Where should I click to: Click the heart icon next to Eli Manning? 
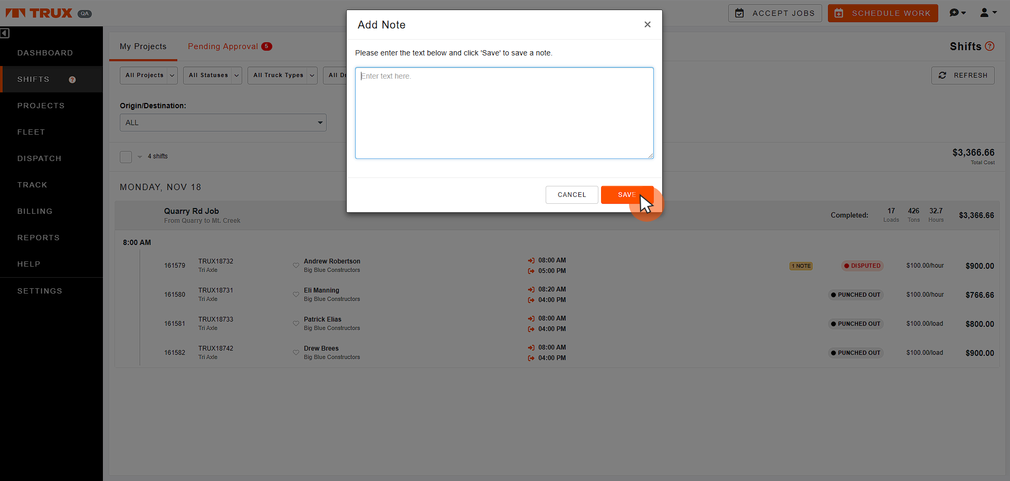click(x=296, y=295)
